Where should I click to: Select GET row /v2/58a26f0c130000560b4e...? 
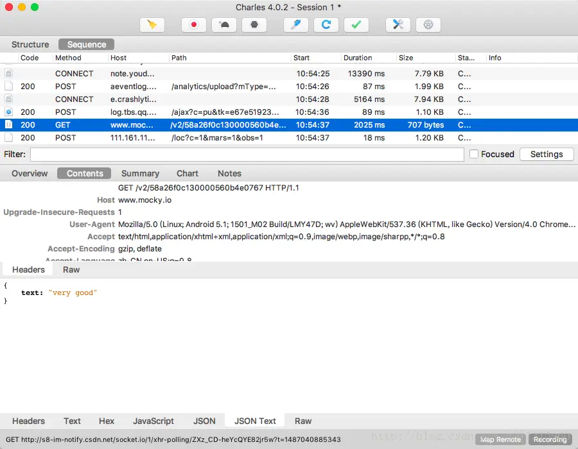click(x=289, y=125)
